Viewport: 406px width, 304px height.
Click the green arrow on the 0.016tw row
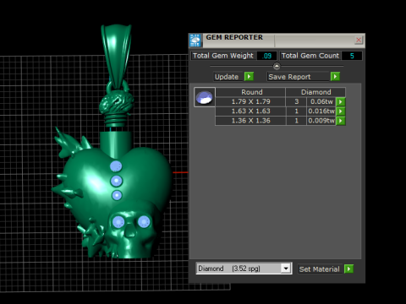(341, 111)
